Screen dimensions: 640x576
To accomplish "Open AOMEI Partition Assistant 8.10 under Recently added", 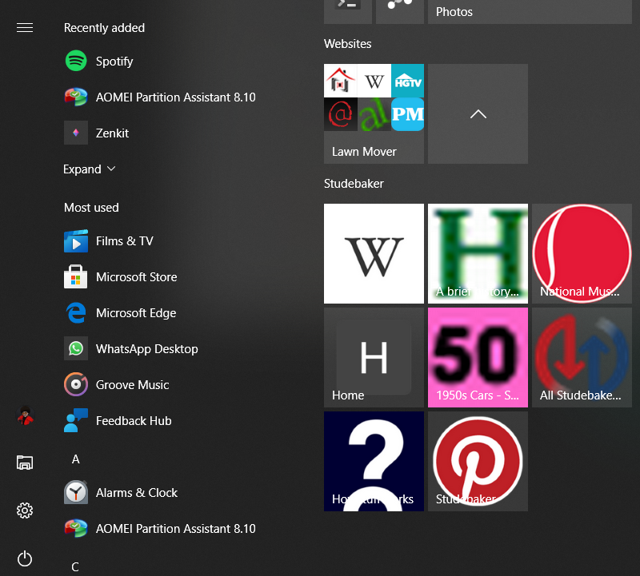I will 160,97.
